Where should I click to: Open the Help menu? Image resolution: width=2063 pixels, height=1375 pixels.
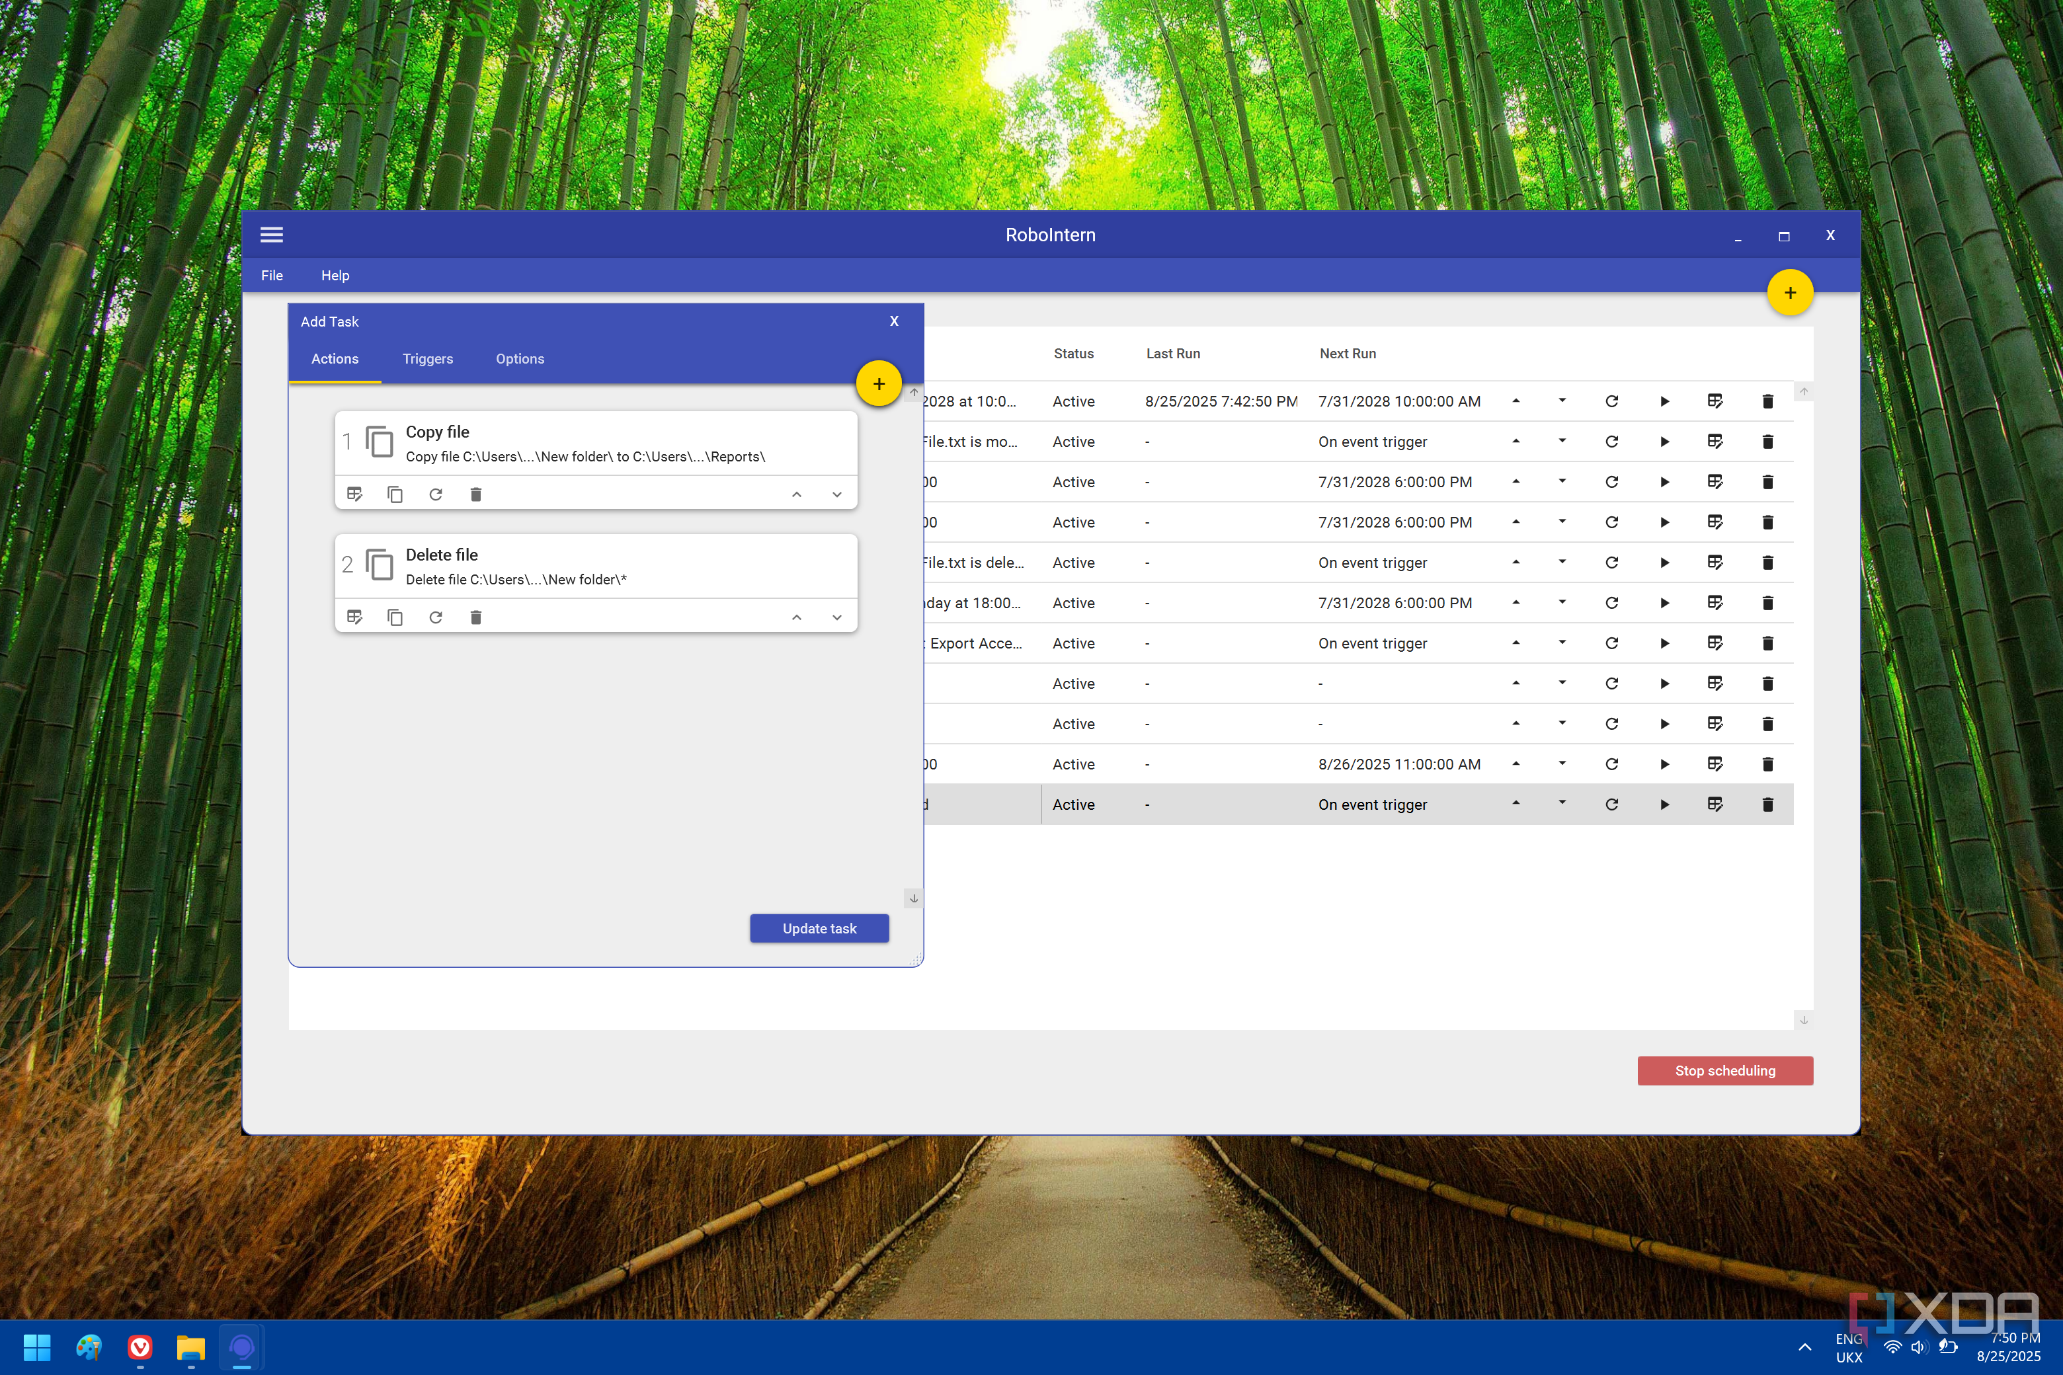point(335,276)
